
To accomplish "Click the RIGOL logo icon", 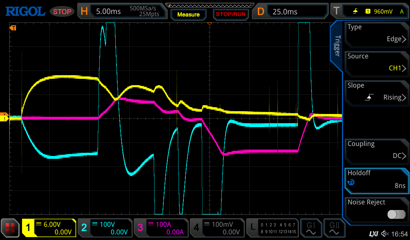I will point(25,11).
